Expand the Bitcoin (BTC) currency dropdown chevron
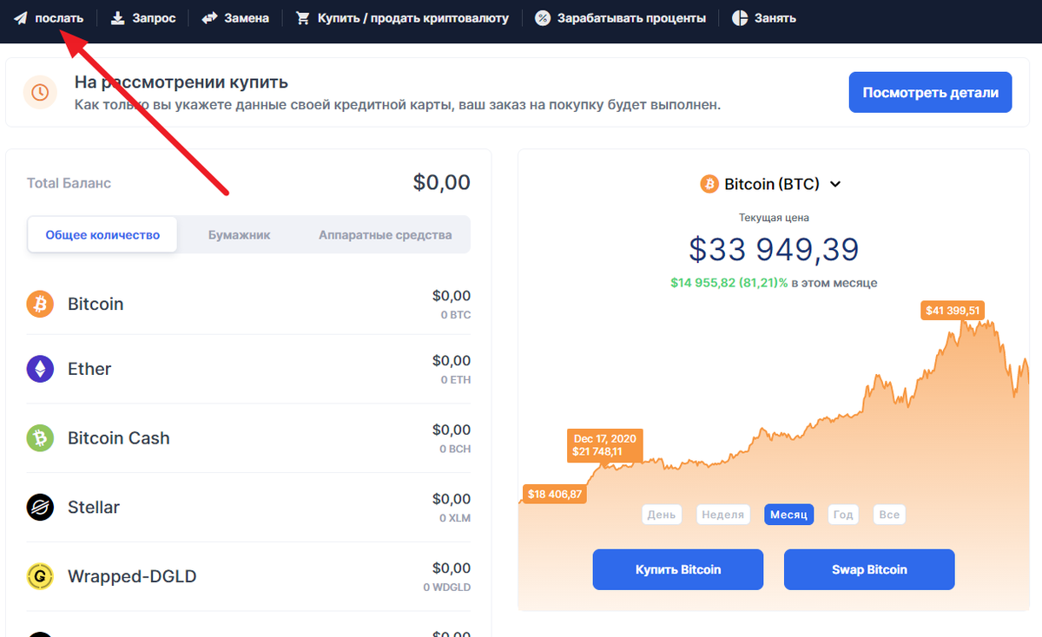This screenshot has width=1042, height=637. point(835,184)
